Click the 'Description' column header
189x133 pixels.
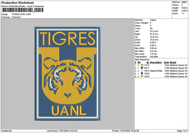tap(156, 62)
